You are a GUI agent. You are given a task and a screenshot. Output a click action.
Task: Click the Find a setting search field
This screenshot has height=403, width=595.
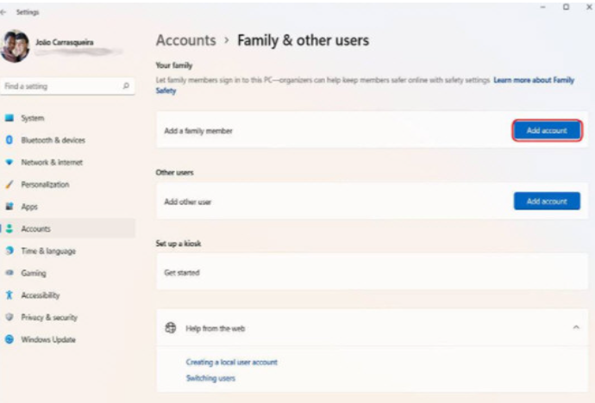point(60,86)
